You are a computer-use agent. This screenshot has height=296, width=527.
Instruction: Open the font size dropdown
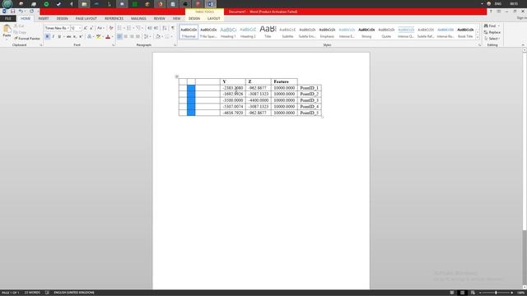[80, 28]
